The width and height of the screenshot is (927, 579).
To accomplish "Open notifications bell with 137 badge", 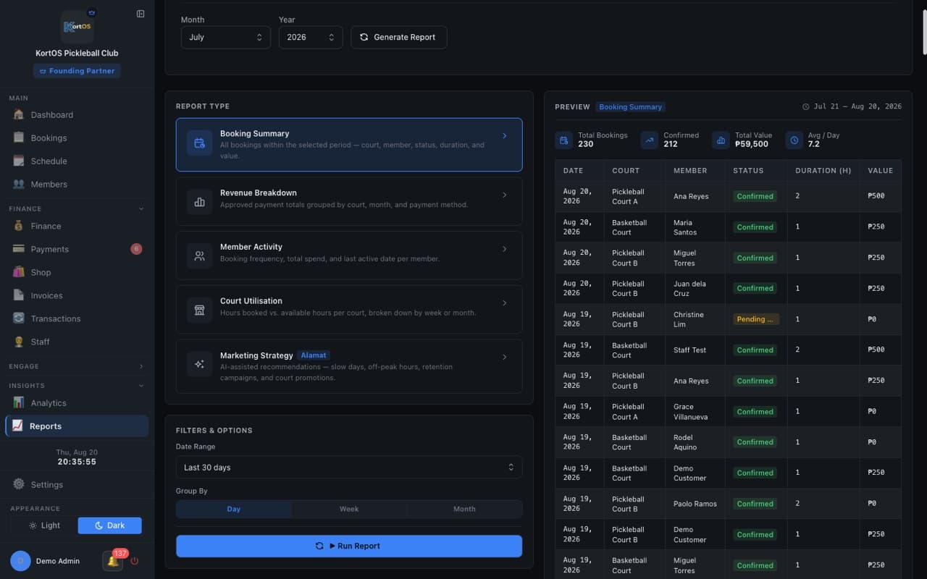I will [x=112, y=561].
